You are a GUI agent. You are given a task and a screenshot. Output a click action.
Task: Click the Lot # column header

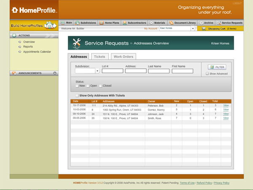click(94, 102)
